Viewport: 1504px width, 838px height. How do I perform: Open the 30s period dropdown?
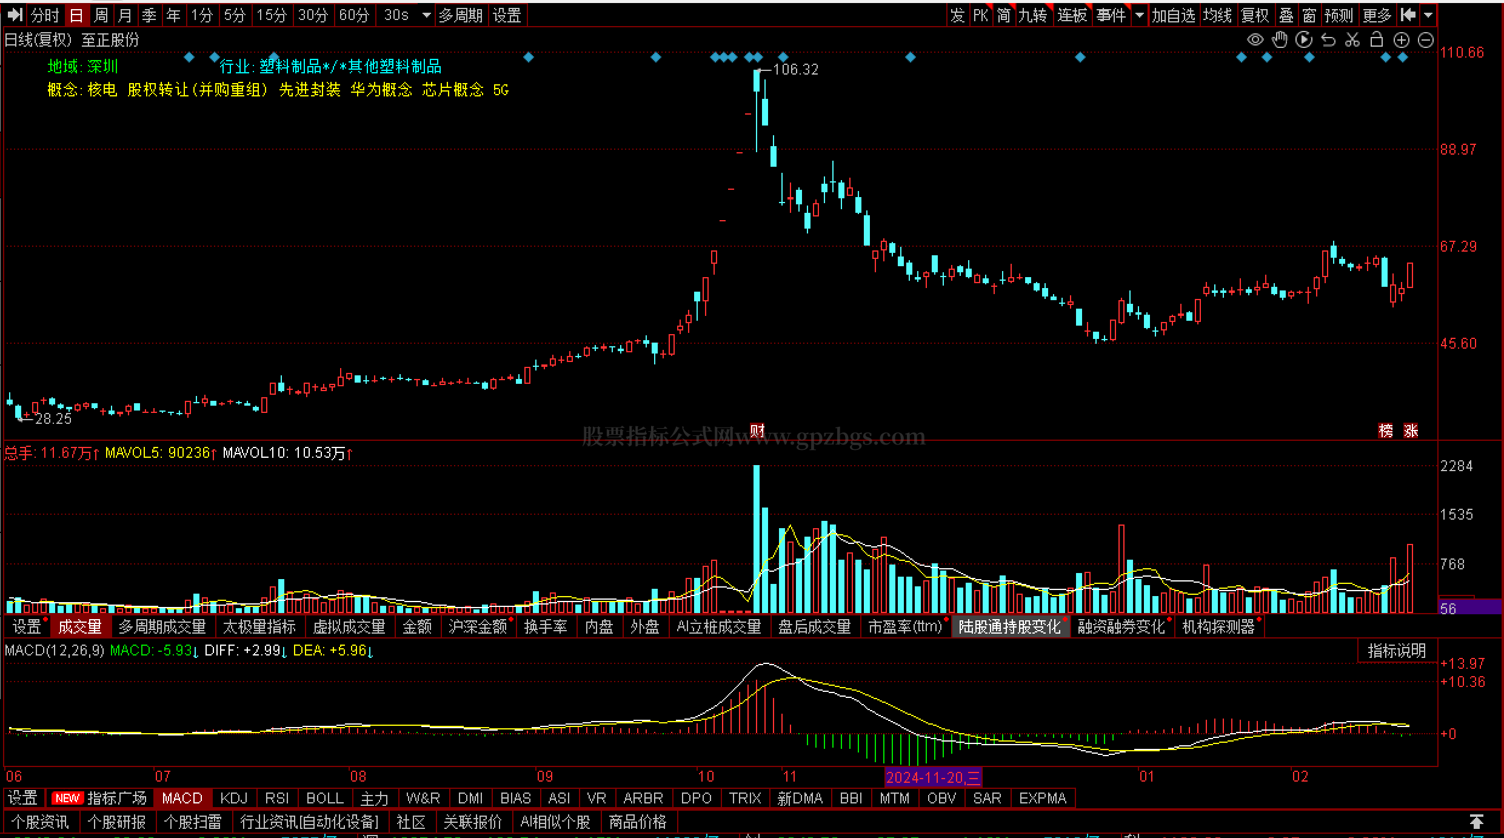pyautogui.click(x=427, y=15)
